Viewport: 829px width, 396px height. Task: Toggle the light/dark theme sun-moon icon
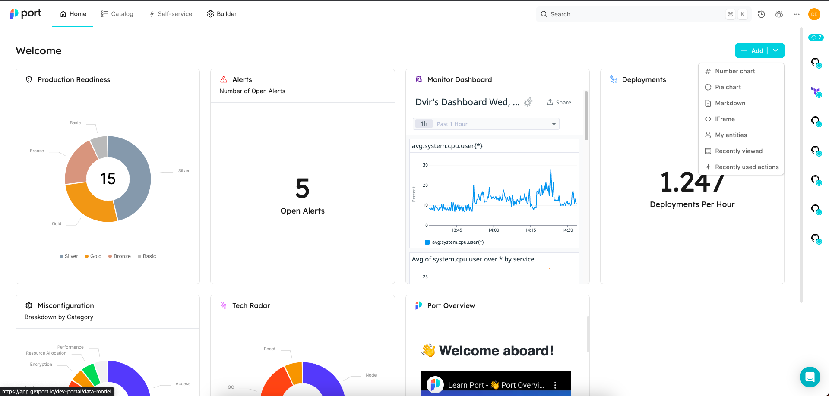coord(528,102)
